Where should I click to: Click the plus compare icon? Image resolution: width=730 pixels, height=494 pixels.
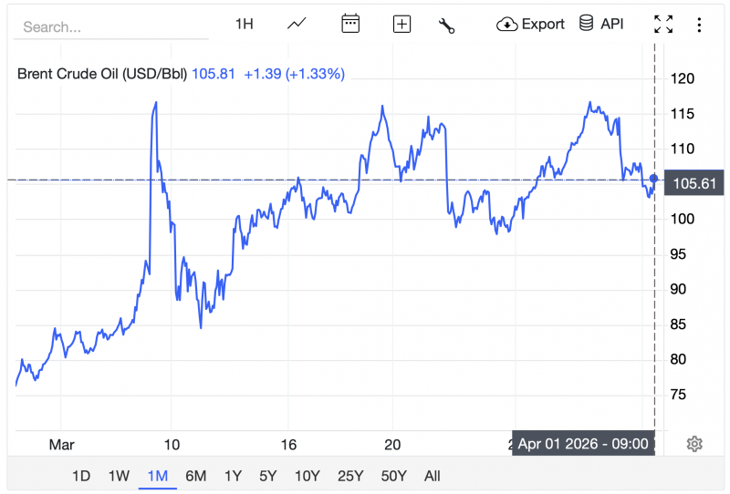pos(401,25)
